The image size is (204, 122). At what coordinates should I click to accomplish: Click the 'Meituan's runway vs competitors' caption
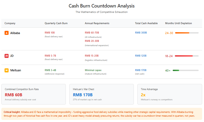pyautogui.click(x=157, y=99)
